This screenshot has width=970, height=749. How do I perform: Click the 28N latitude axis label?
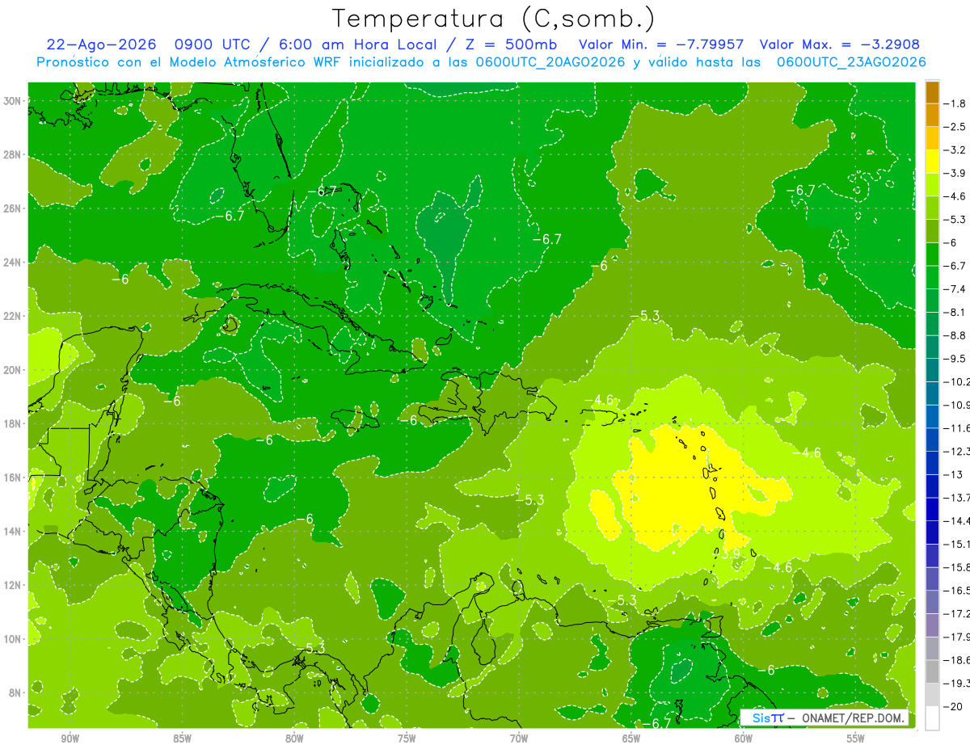[13, 154]
